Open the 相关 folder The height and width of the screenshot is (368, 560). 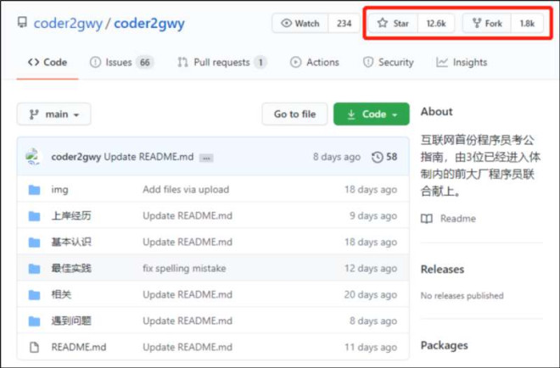coord(61,294)
